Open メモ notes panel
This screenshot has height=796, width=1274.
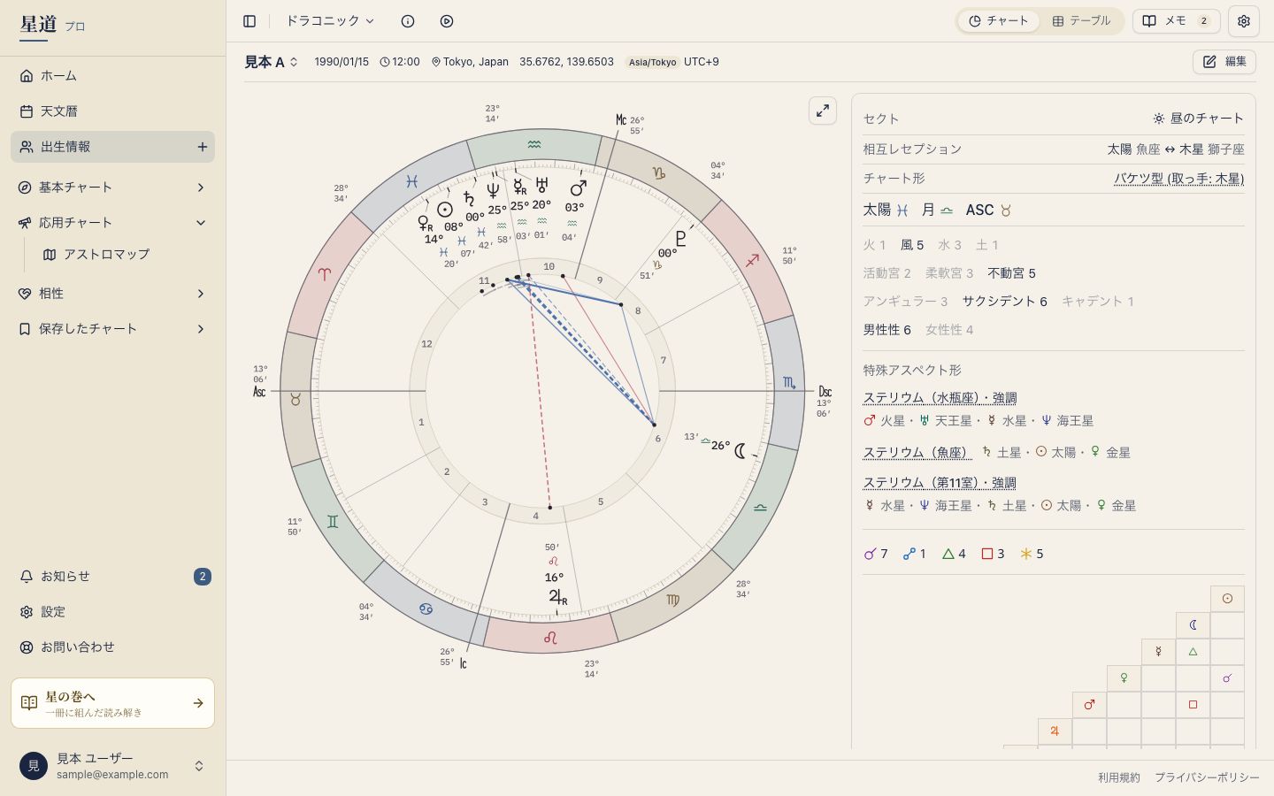coord(1177,21)
